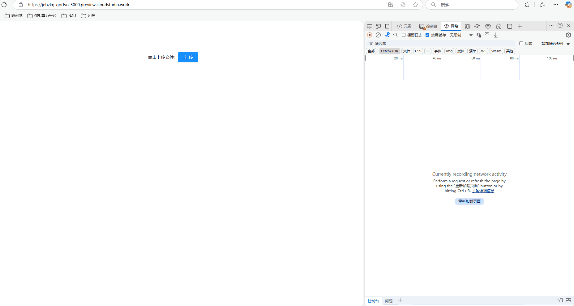Viewport: 574px width, 306px height.
Task: Stop recording network log red button
Action: 370,35
